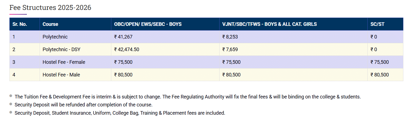Select the ₹ 42,474.50 fee amount

click(127, 50)
